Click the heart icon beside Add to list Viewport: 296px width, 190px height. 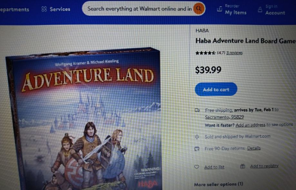197,167
